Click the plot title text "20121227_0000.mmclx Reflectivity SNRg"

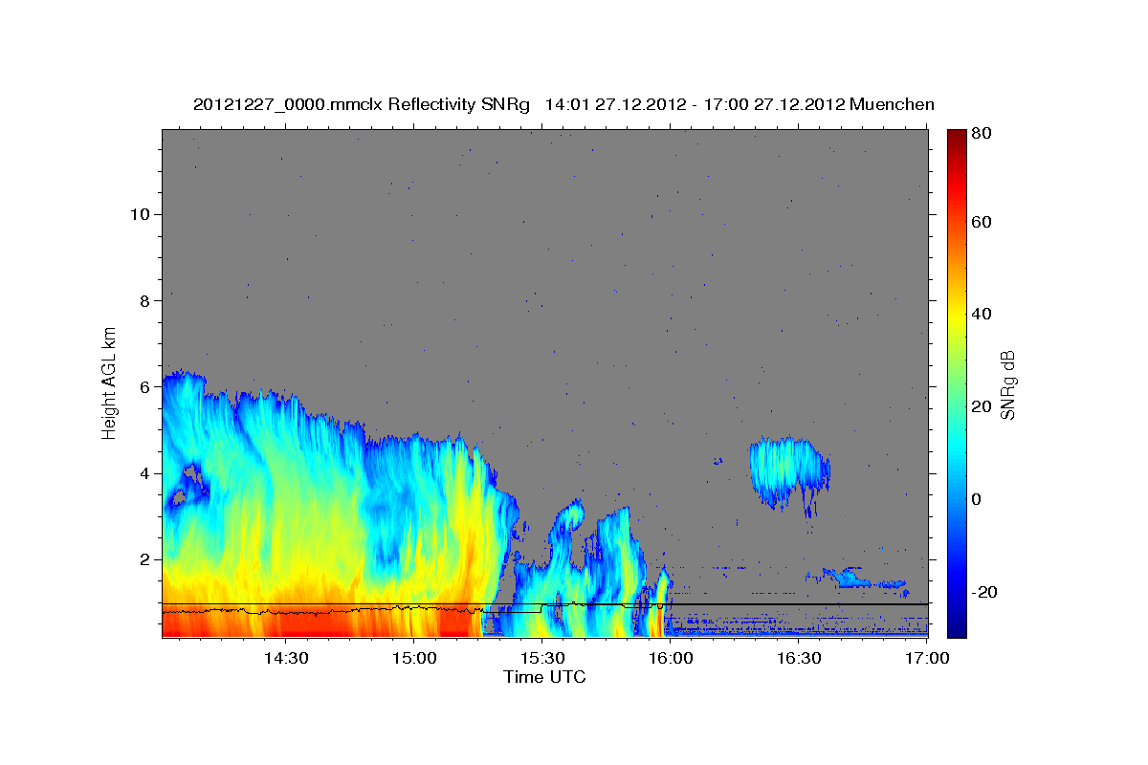pyautogui.click(x=361, y=105)
